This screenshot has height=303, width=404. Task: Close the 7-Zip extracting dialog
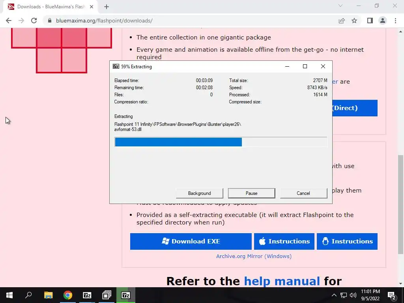pos(323,66)
